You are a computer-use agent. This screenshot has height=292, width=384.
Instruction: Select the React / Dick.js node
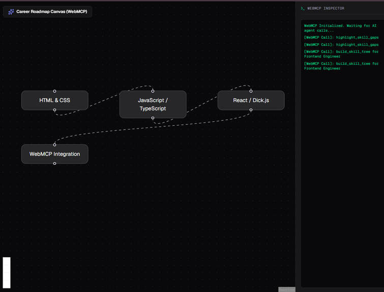point(251,100)
